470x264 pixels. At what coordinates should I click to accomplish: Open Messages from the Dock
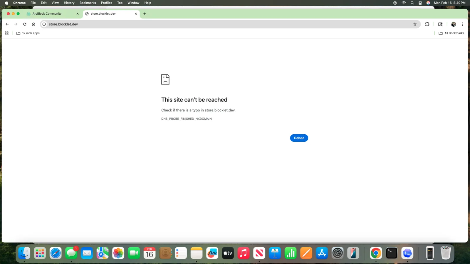coord(71,253)
